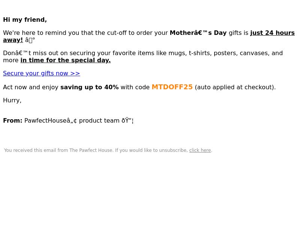Click the garbled symbol after "away!"
This screenshot has width=300, height=225.
(x=30, y=40)
